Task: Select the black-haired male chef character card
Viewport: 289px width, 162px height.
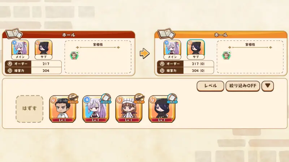Action: click(x=62, y=109)
